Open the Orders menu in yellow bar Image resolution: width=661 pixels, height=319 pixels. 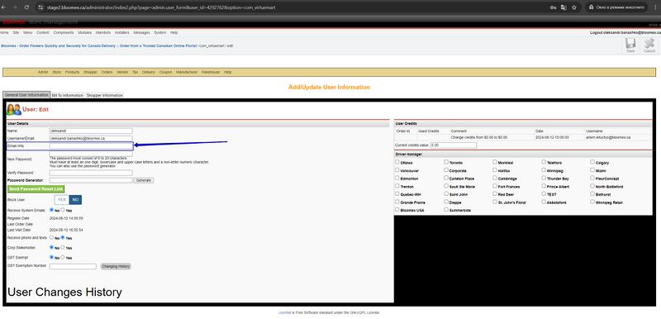(x=107, y=72)
